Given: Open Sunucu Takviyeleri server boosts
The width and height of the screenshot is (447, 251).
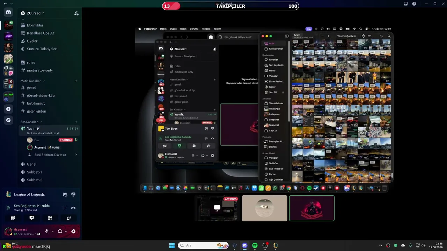Looking at the screenshot, I should coord(49,49).
